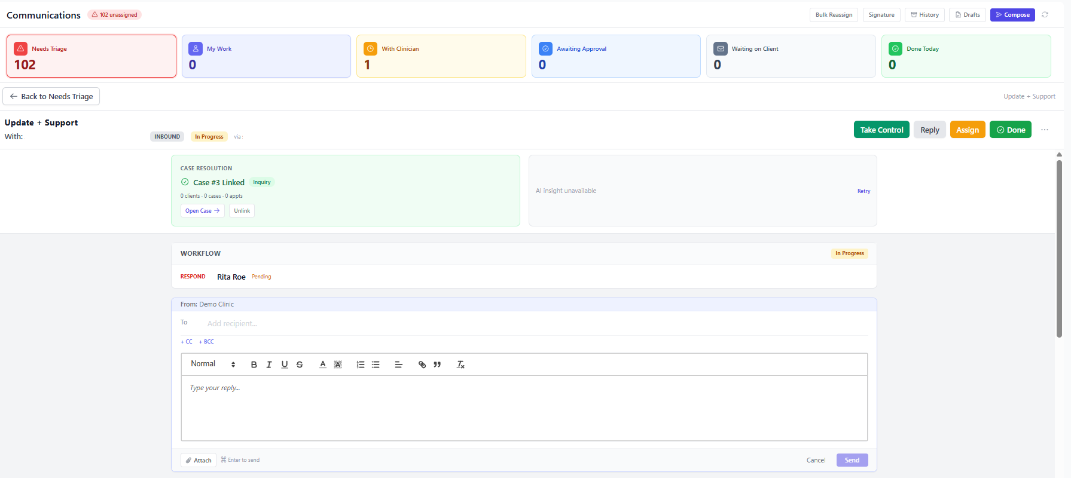Focus the To recipient field
Viewport: 1071px width, 478px height.
click(x=537, y=323)
